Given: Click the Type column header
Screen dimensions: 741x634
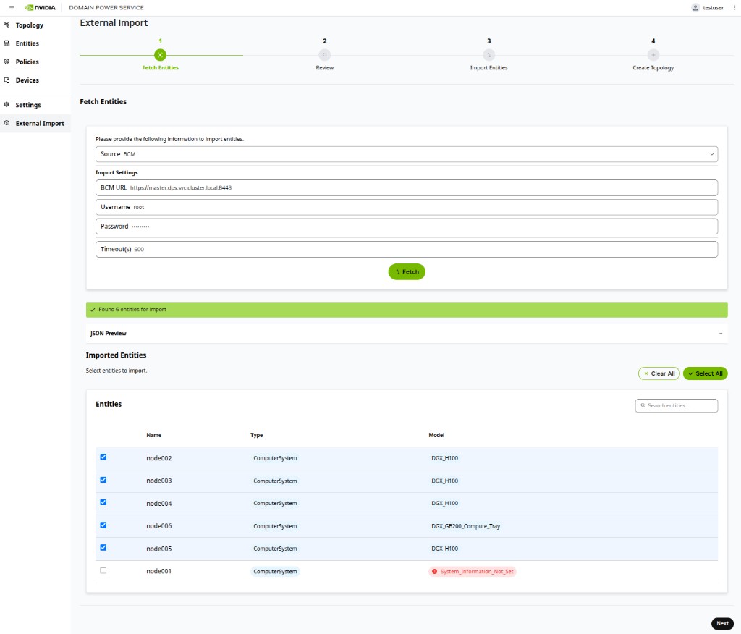Looking at the screenshot, I should click(x=257, y=435).
